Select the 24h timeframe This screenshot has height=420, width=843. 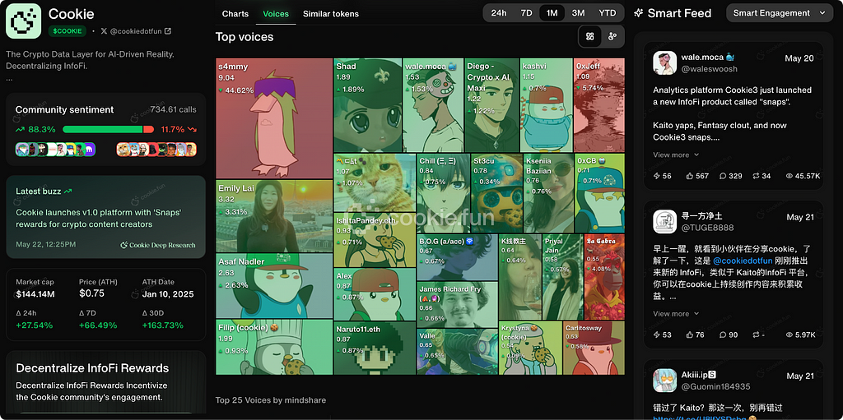(499, 13)
